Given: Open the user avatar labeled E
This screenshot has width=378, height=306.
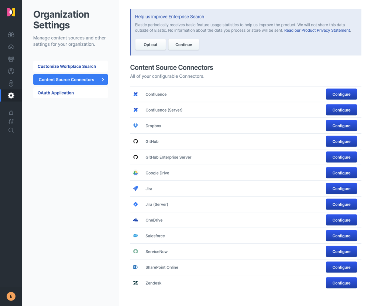Looking at the screenshot, I should [x=11, y=296].
